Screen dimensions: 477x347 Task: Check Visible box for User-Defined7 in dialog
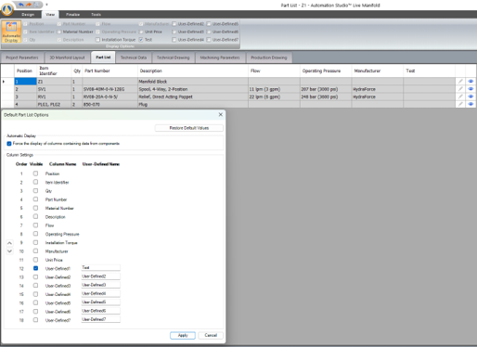point(35,320)
